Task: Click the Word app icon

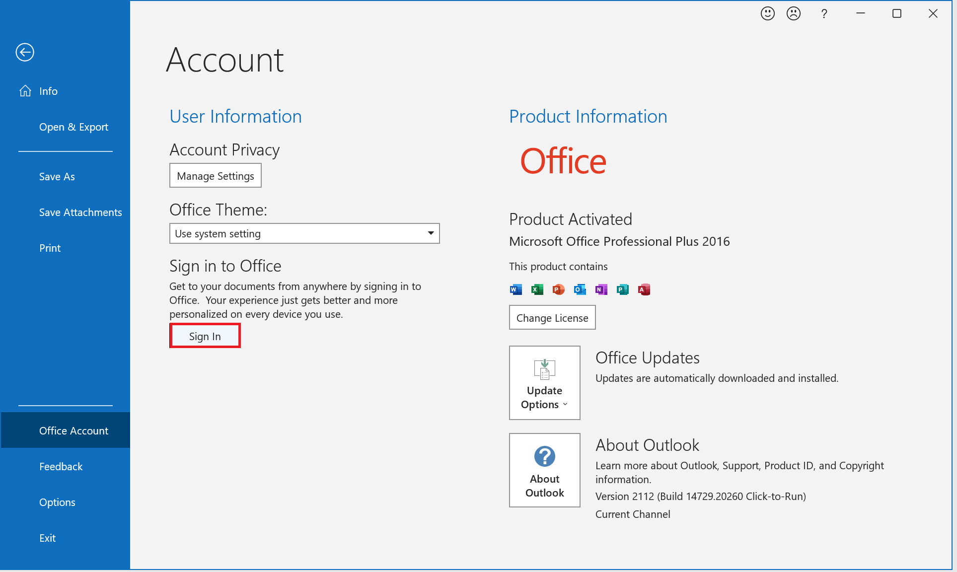Action: tap(515, 289)
